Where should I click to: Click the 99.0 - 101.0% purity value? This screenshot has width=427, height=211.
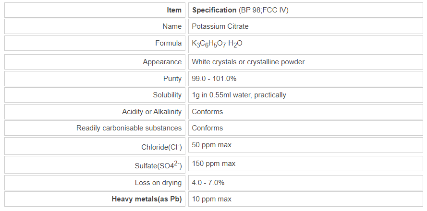[214, 79]
